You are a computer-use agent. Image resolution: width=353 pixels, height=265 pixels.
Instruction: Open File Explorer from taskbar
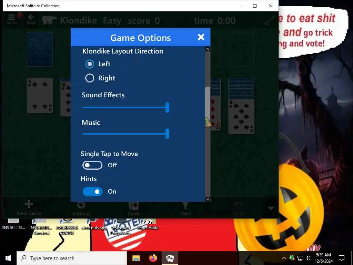click(136, 258)
